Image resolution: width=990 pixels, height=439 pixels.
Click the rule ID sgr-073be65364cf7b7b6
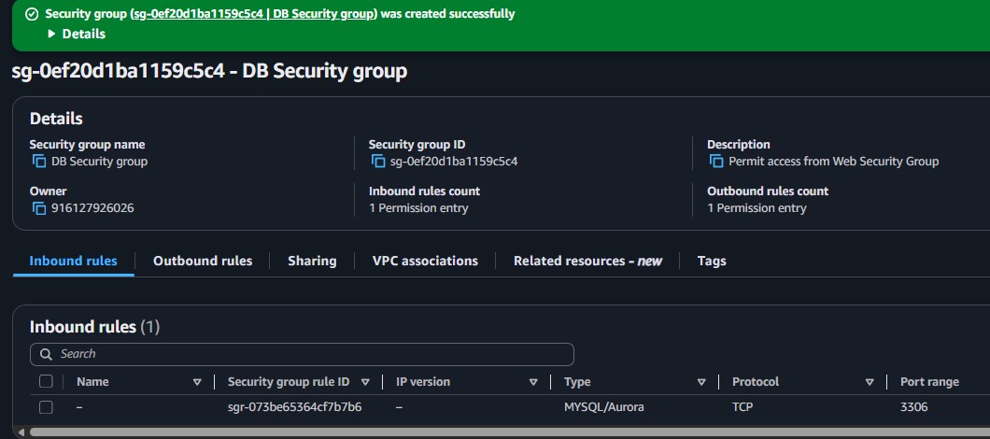(295, 407)
